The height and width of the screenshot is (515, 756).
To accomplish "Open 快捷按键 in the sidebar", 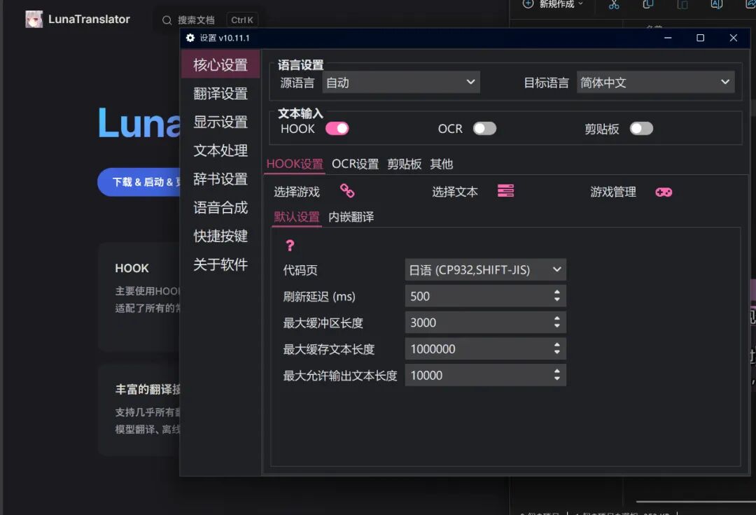I will click(x=220, y=236).
